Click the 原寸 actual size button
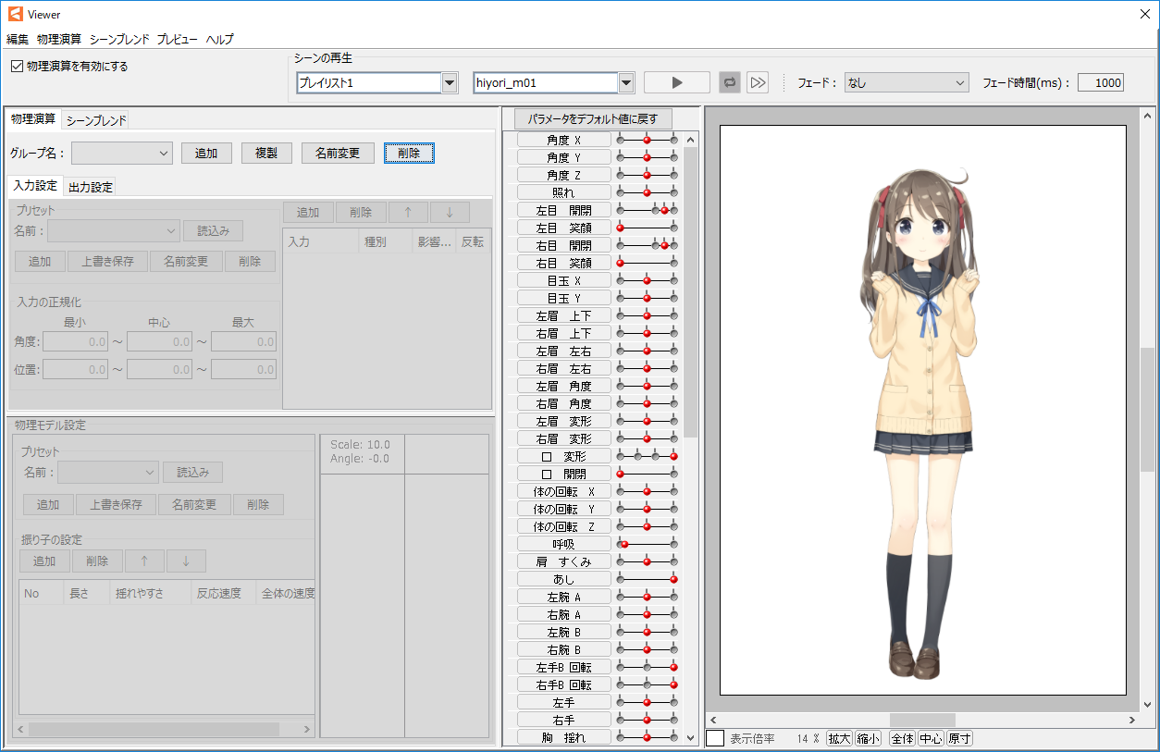 960,738
